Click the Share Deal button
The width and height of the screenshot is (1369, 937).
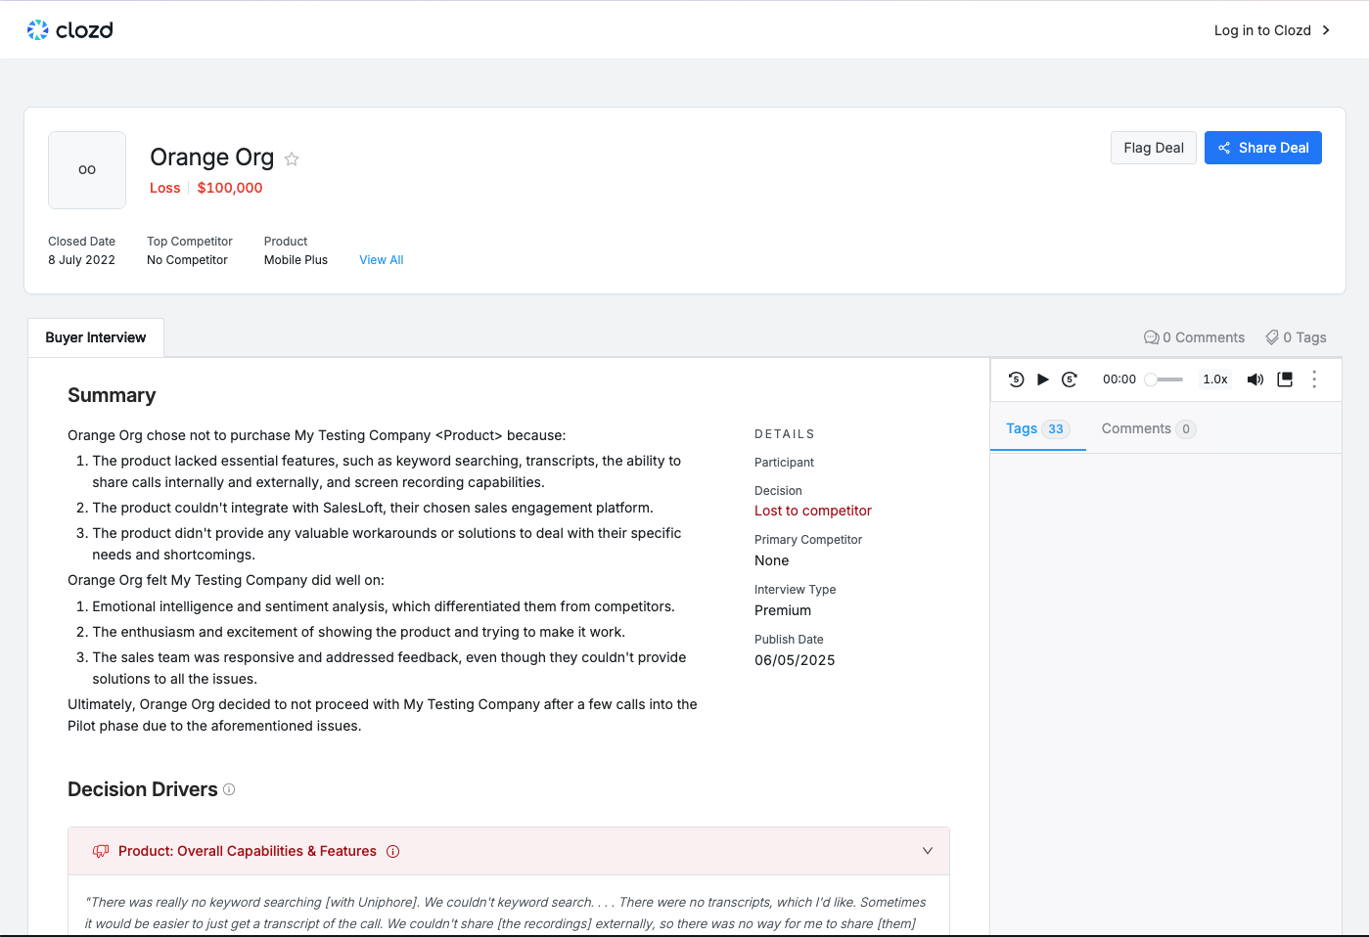coord(1263,148)
